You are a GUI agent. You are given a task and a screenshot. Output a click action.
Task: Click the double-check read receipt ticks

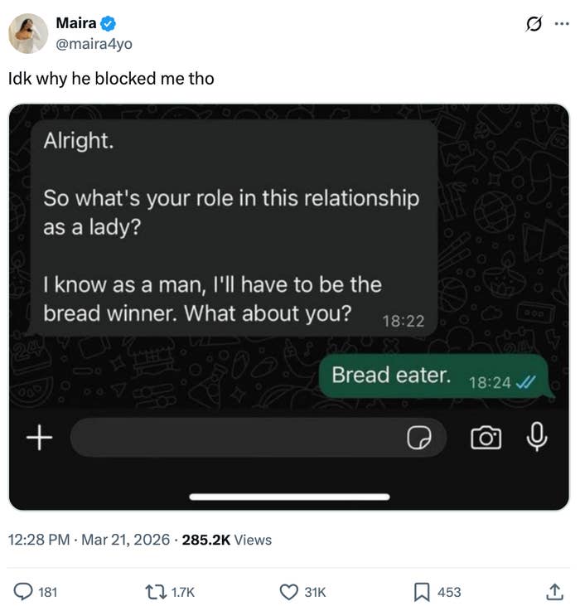tap(525, 382)
